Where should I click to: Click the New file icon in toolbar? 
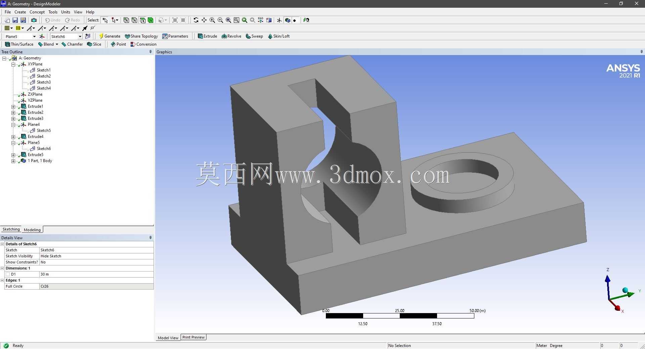click(7, 20)
